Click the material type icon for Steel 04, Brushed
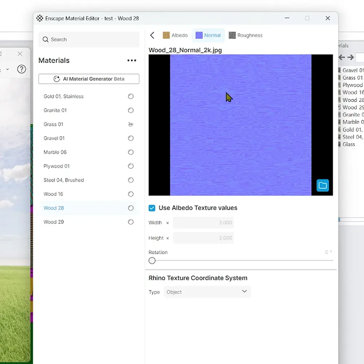The image size is (364, 364). point(131,180)
